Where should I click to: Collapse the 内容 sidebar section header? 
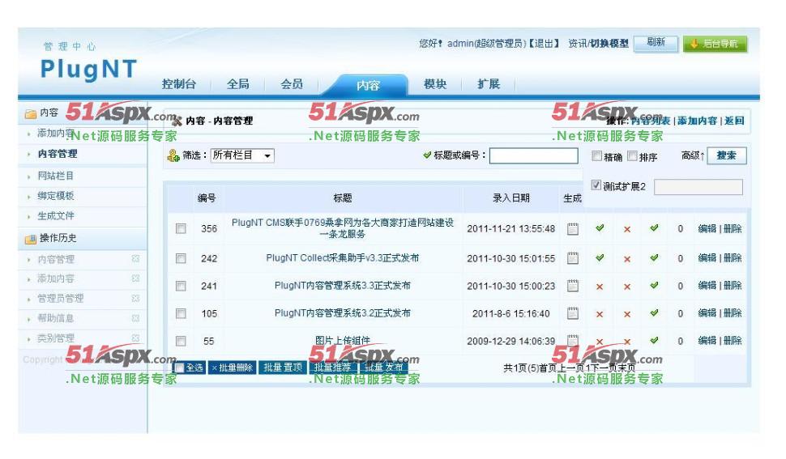pyautogui.click(x=83, y=113)
